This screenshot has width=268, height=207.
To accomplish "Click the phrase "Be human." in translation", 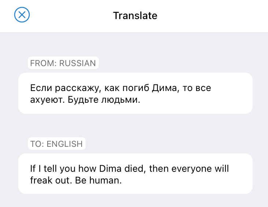I will [x=98, y=180].
